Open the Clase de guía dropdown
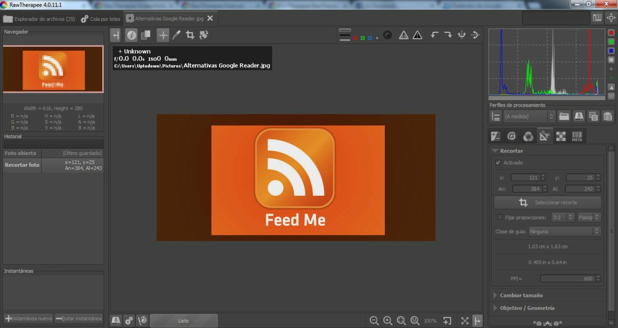This screenshot has width=618, height=328. click(x=565, y=231)
